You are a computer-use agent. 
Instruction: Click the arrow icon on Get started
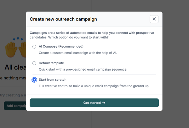[104, 103]
